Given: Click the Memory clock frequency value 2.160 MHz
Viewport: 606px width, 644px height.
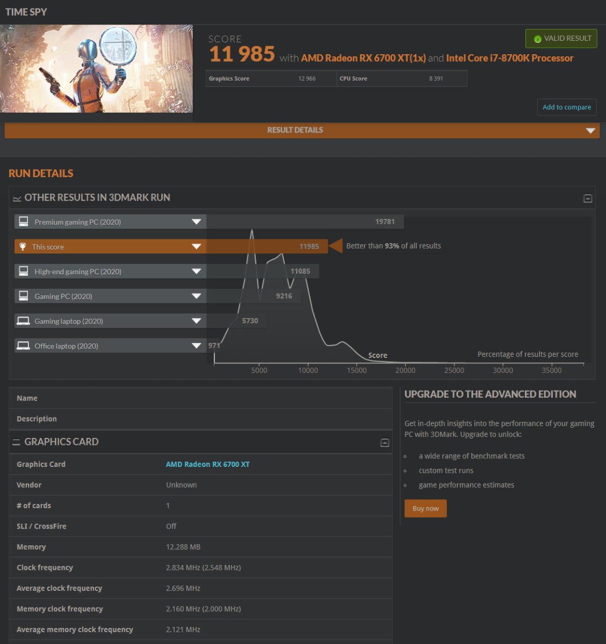Looking at the screenshot, I should pyautogui.click(x=203, y=609).
